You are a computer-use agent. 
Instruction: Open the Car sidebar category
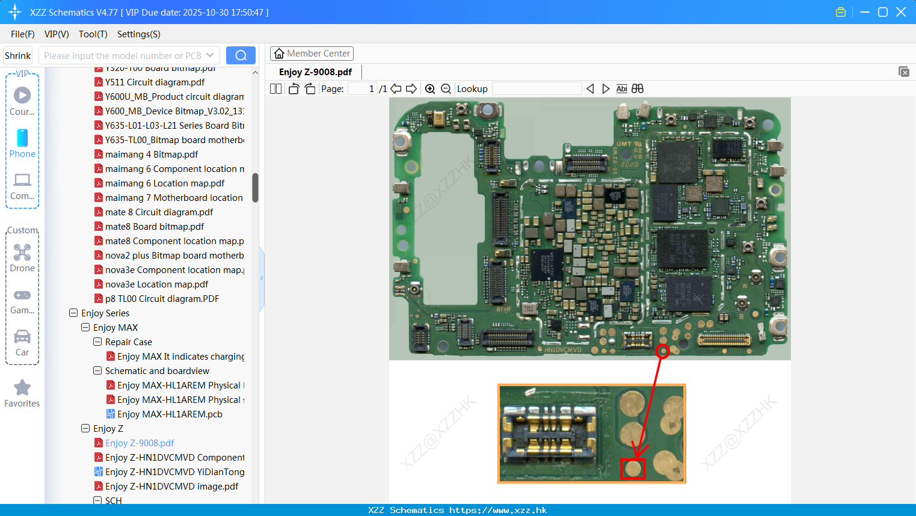pos(22,343)
